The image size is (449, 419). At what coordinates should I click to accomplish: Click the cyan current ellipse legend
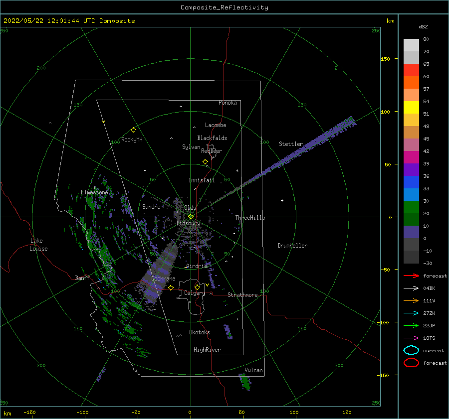(x=411, y=350)
